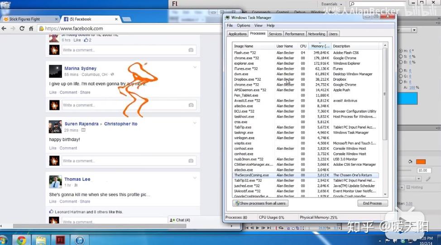Switch to Applications tab
The image size is (441, 245).
pyautogui.click(x=237, y=34)
